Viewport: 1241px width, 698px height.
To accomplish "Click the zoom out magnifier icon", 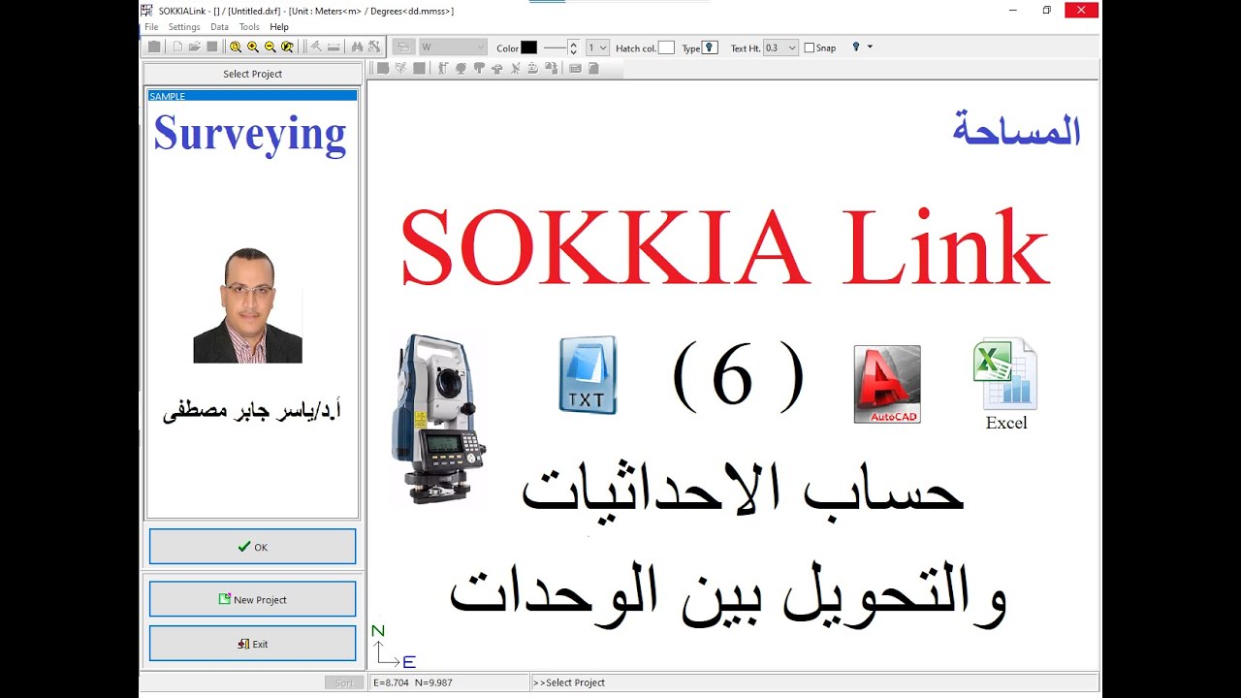I will click(270, 47).
